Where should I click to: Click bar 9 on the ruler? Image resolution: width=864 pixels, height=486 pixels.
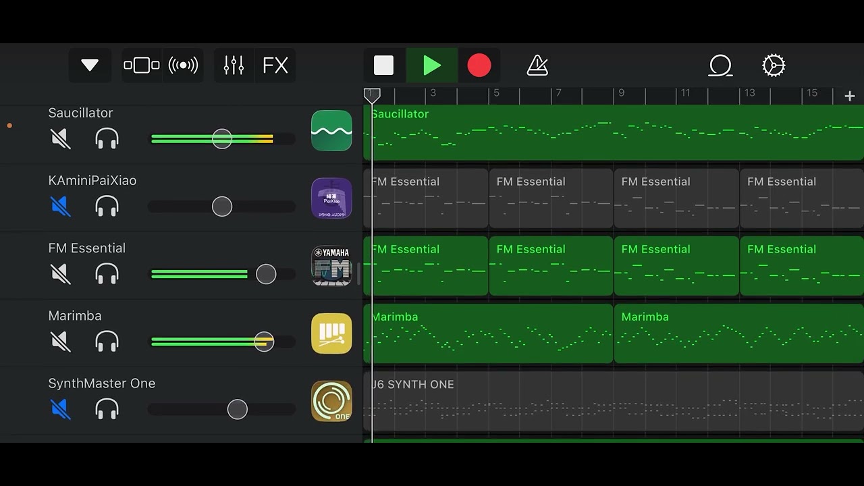click(x=622, y=93)
